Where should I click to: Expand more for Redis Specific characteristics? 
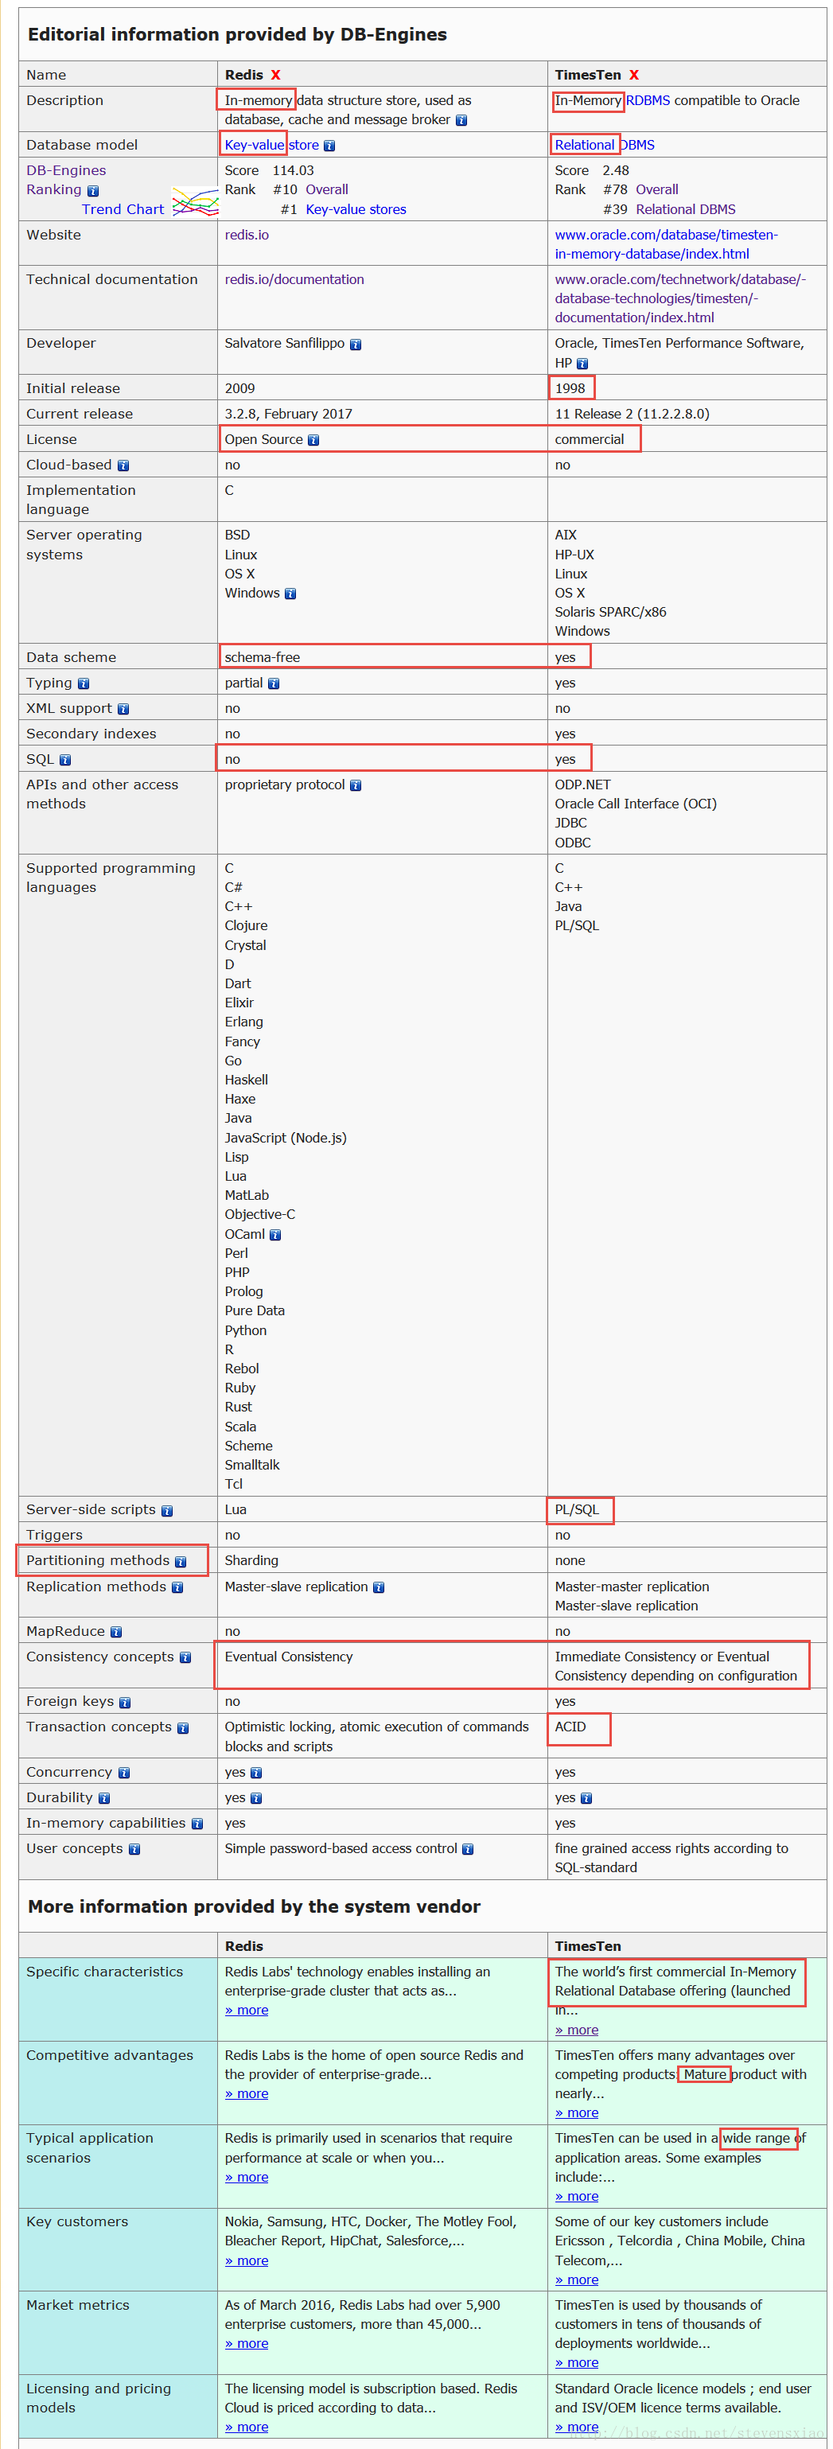coord(247,2010)
